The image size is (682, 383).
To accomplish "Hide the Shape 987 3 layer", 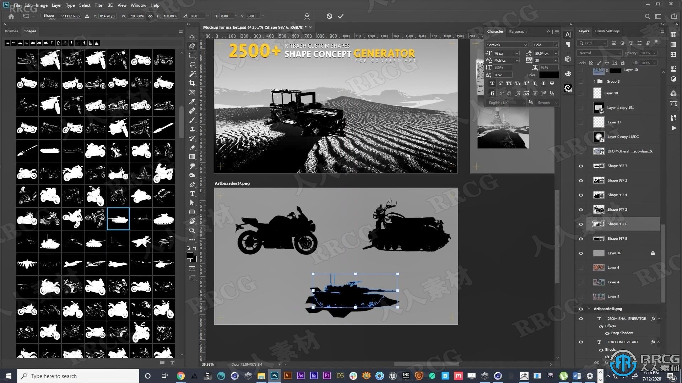I will [581, 166].
